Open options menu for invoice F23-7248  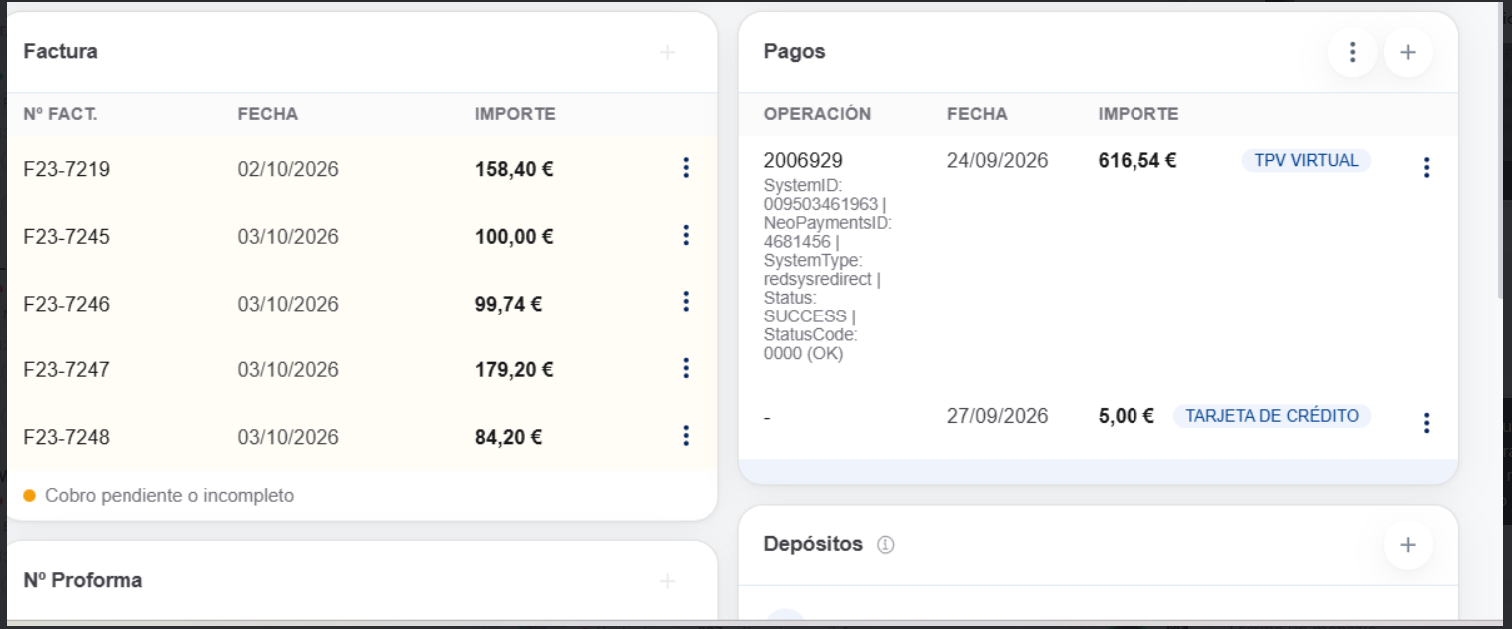coord(685,436)
